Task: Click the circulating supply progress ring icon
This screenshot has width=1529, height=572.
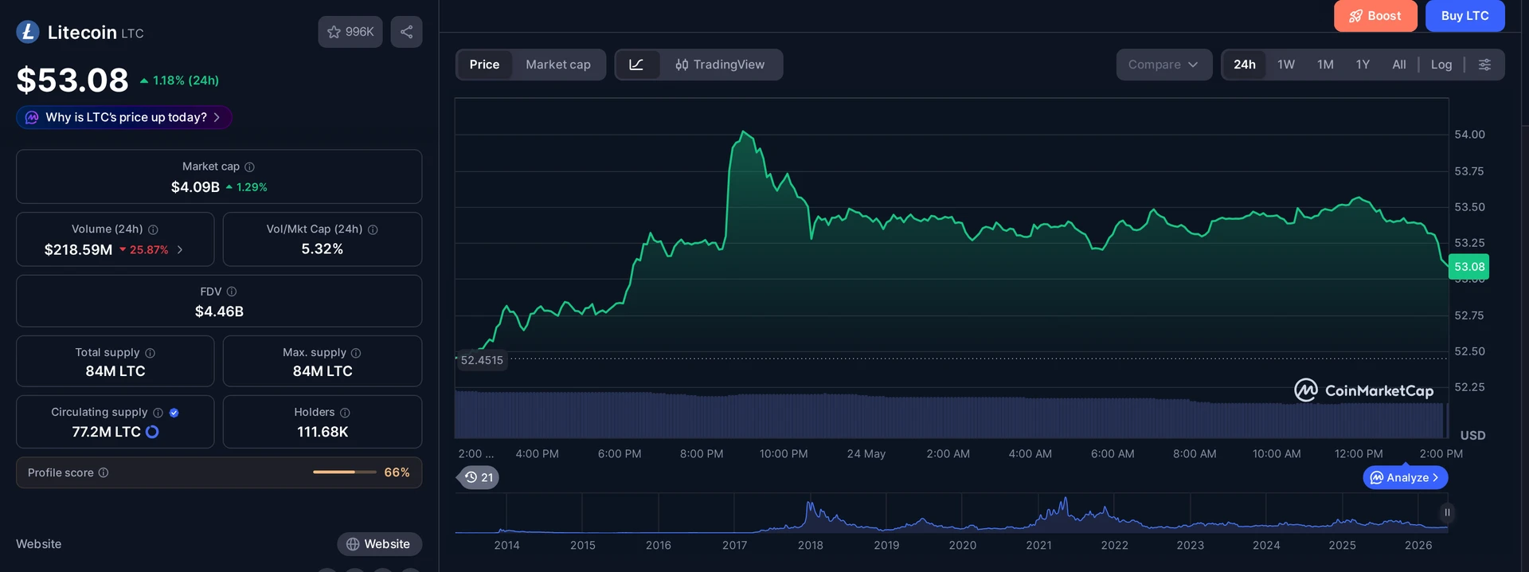Action: point(152,432)
